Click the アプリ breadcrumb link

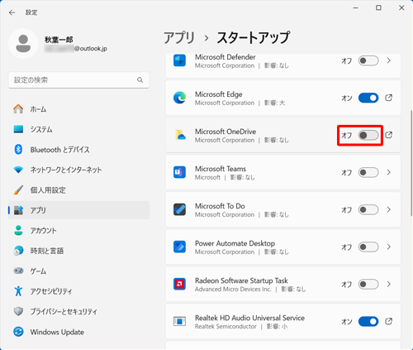pyautogui.click(x=179, y=37)
